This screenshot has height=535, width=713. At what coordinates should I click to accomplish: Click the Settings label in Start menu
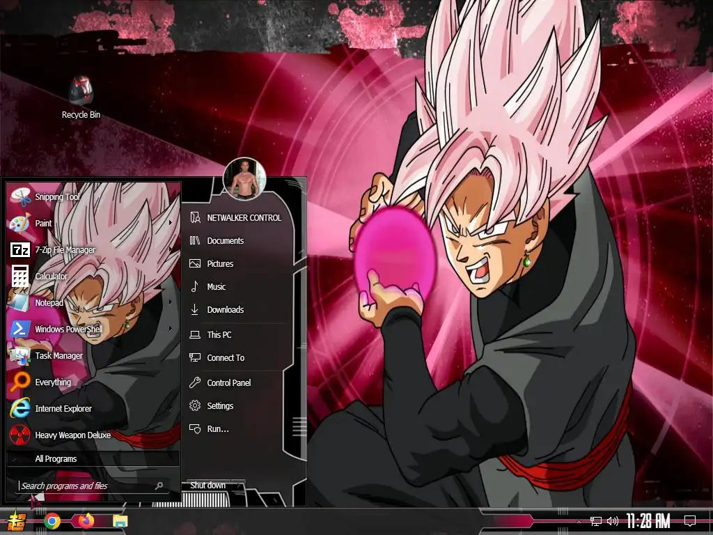click(x=220, y=406)
